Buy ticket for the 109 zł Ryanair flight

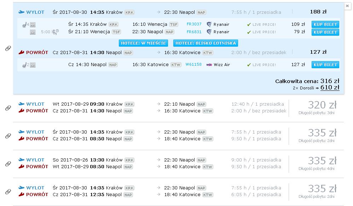pos(325,24)
